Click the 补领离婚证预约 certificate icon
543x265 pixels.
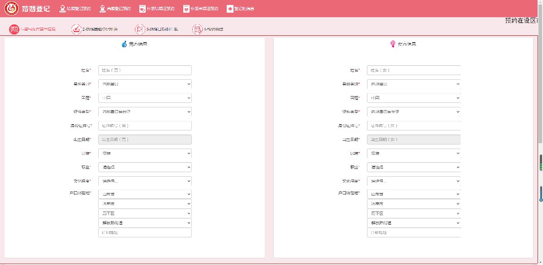click(x=186, y=9)
